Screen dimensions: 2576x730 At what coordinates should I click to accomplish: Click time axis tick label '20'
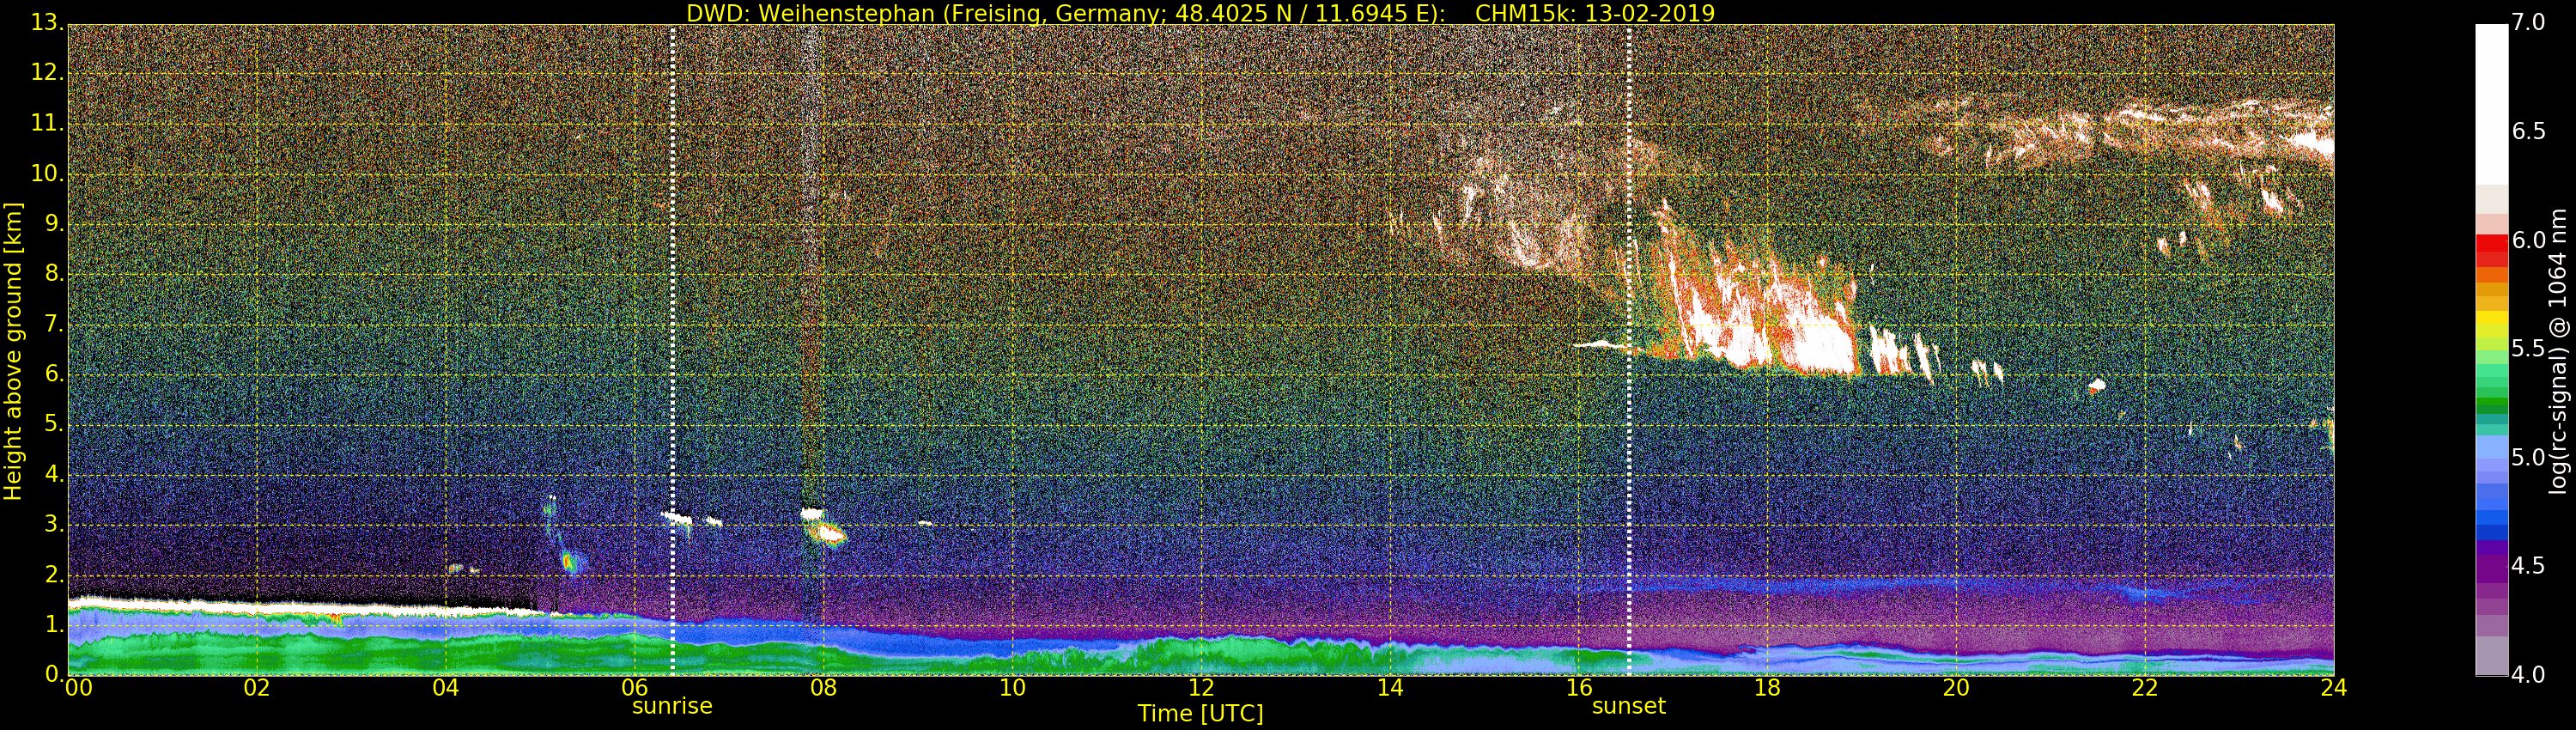[x=1956, y=688]
